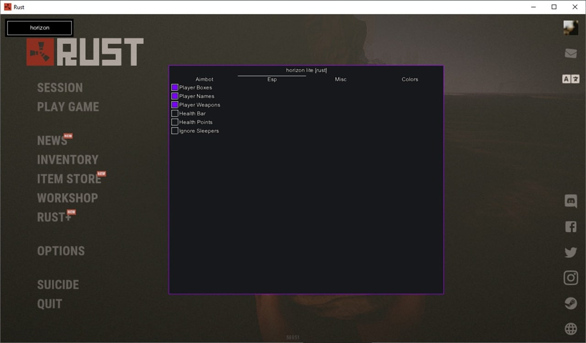Switch to the Misc tab
Screen dimensions: 586x343
coord(341,79)
